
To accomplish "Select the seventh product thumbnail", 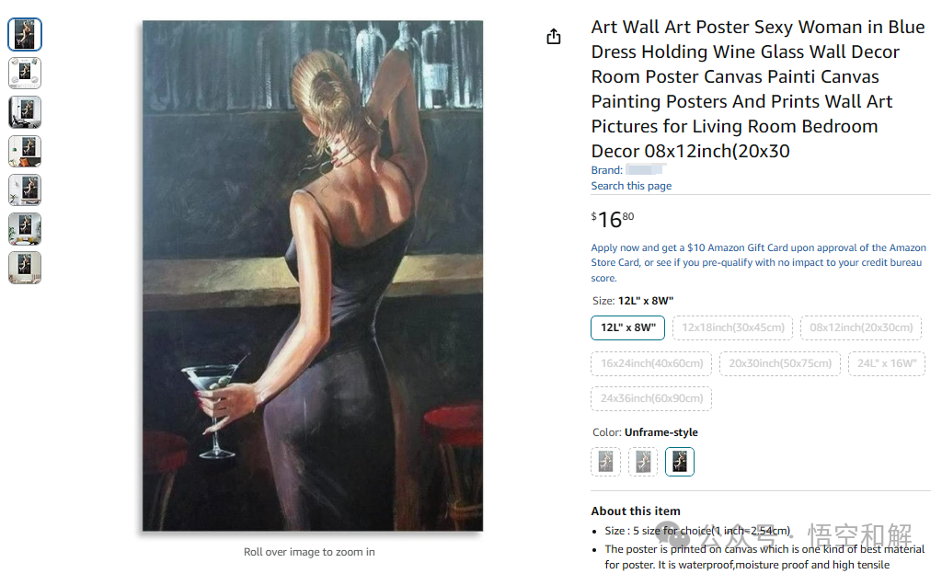I will click(x=25, y=267).
